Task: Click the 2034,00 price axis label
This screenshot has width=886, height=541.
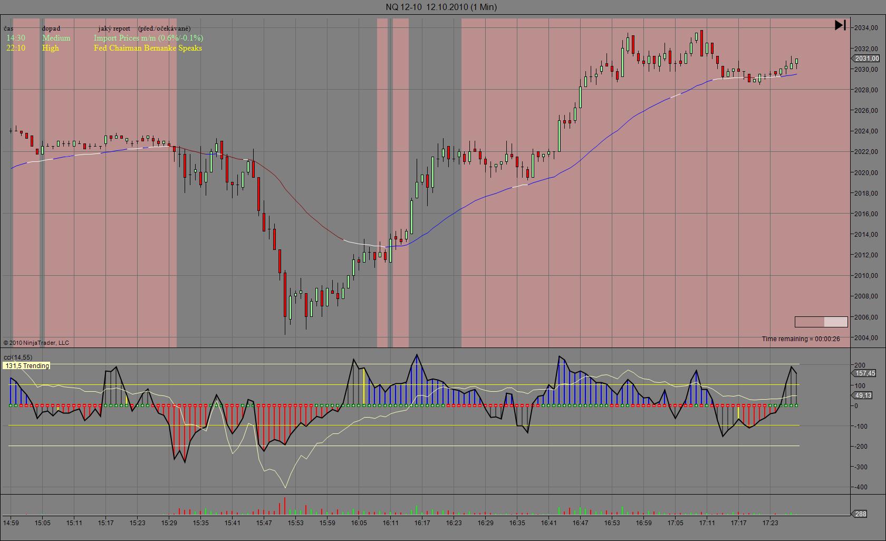Action: tap(866, 28)
